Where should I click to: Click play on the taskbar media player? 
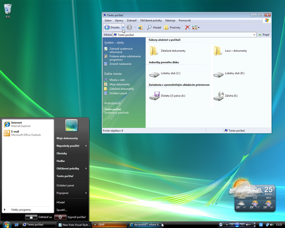coord(237,225)
